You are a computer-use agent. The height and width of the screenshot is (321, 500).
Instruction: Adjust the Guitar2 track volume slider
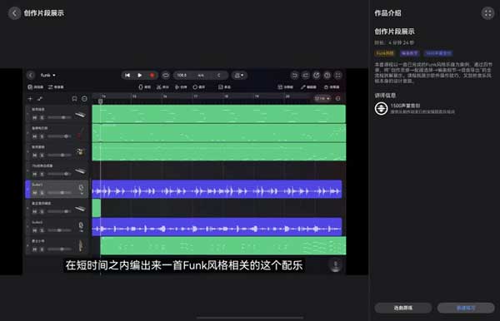(x=59, y=230)
